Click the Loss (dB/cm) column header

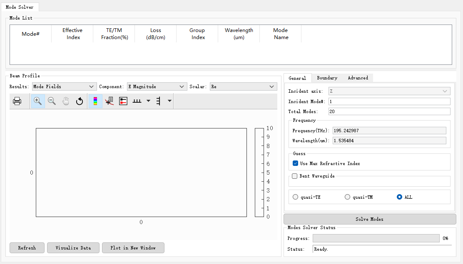pos(156,34)
